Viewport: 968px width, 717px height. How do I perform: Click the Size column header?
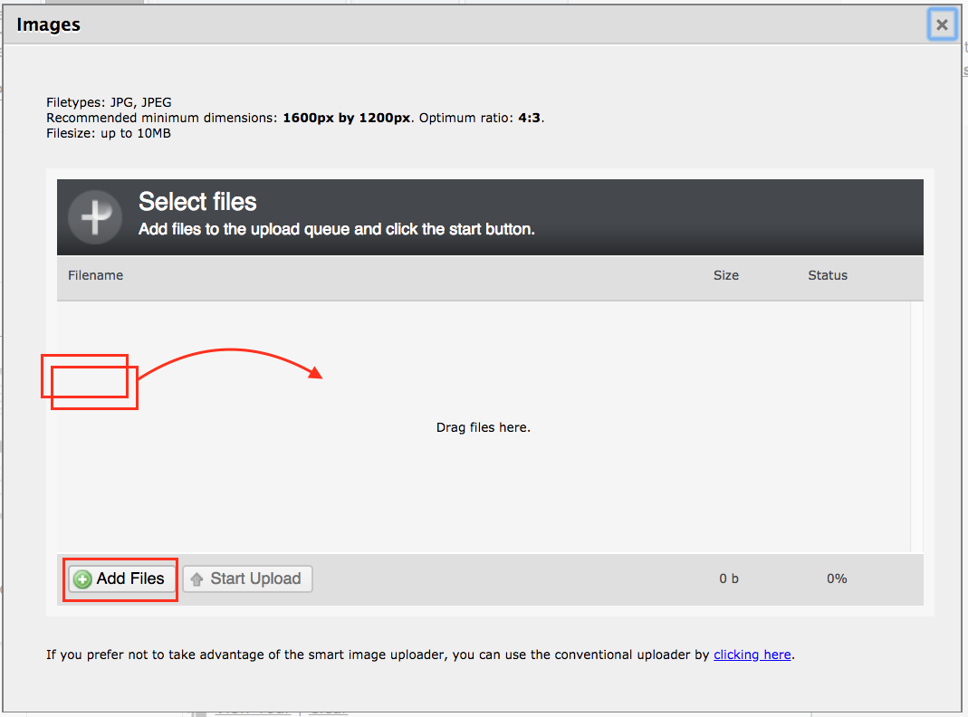(x=725, y=275)
